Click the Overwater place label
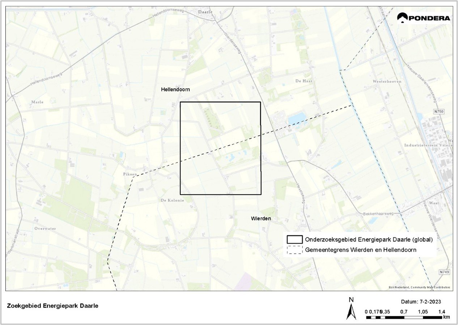 pos(46,228)
